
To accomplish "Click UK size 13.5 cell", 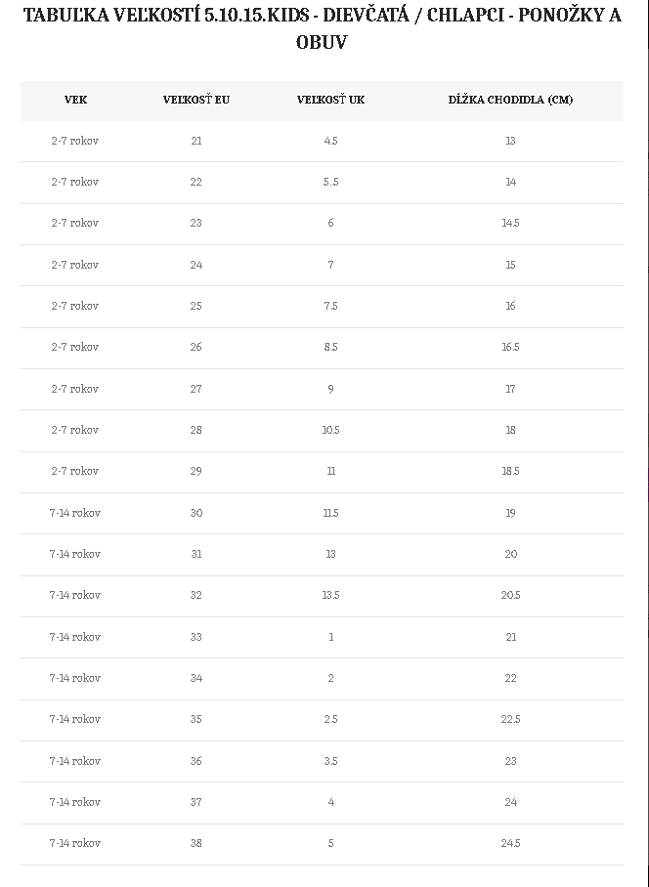I will click(x=330, y=595).
